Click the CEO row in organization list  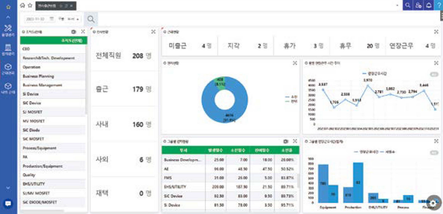click(53, 49)
